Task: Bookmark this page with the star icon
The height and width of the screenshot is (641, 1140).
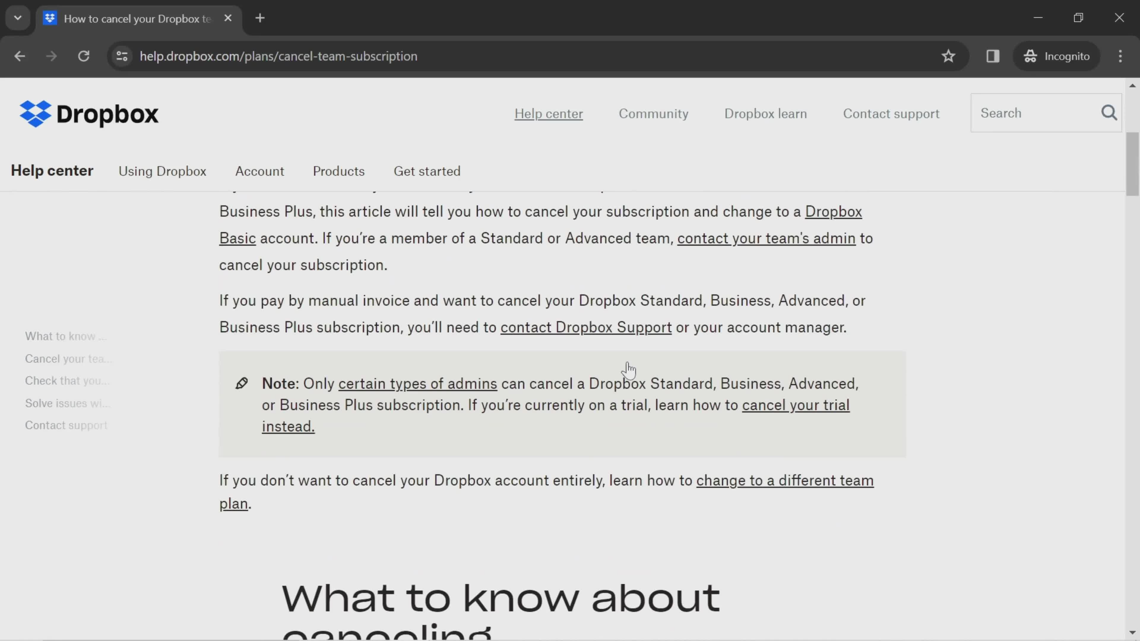Action: point(948,56)
